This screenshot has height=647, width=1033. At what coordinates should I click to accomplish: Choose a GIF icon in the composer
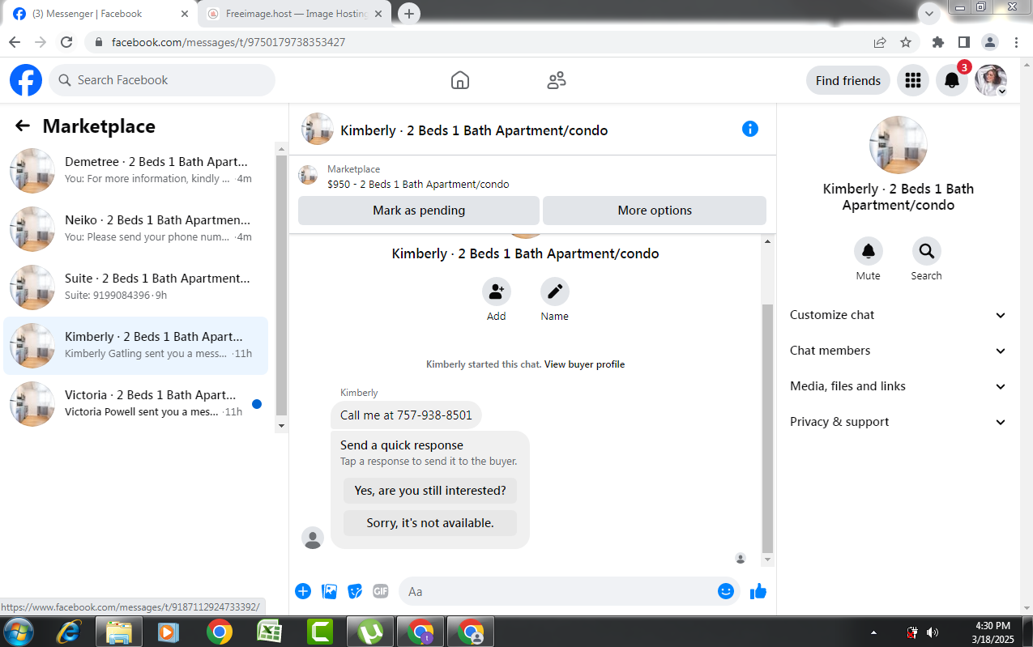coord(381,591)
